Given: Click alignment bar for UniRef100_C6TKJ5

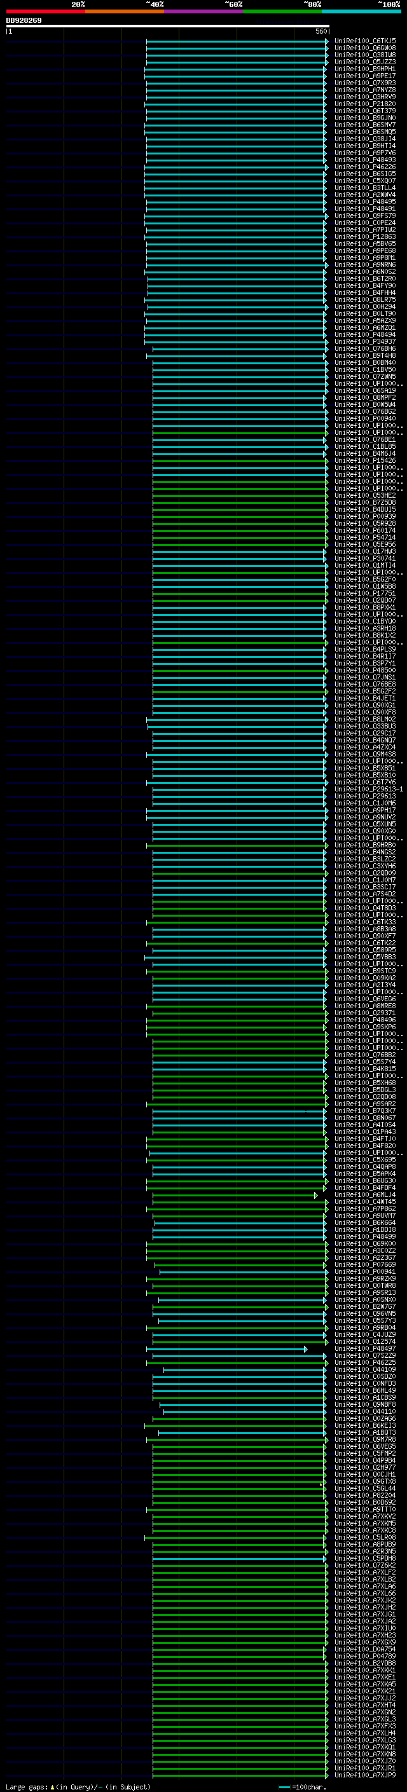Looking at the screenshot, I should [x=237, y=41].
